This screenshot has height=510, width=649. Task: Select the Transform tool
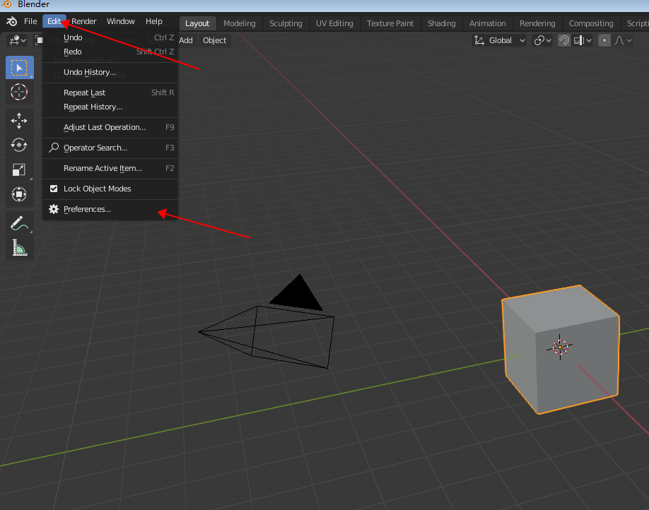pyautogui.click(x=19, y=194)
